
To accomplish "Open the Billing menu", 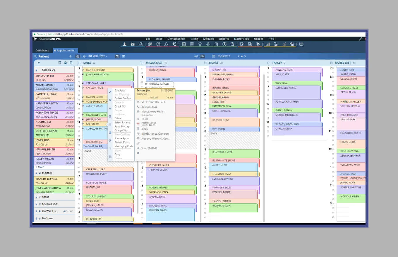I will click(194, 39).
